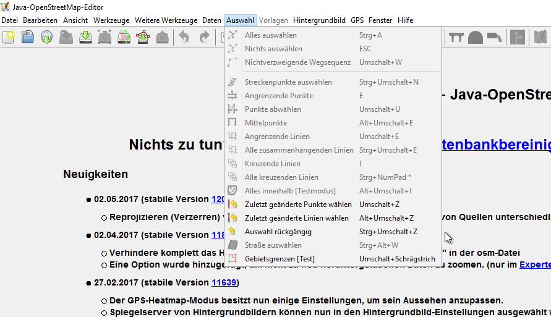Image resolution: width=551 pixels, height=317 pixels.
Task: Choose Alles innerhalb [Testmodus] entry
Action: 333,190
